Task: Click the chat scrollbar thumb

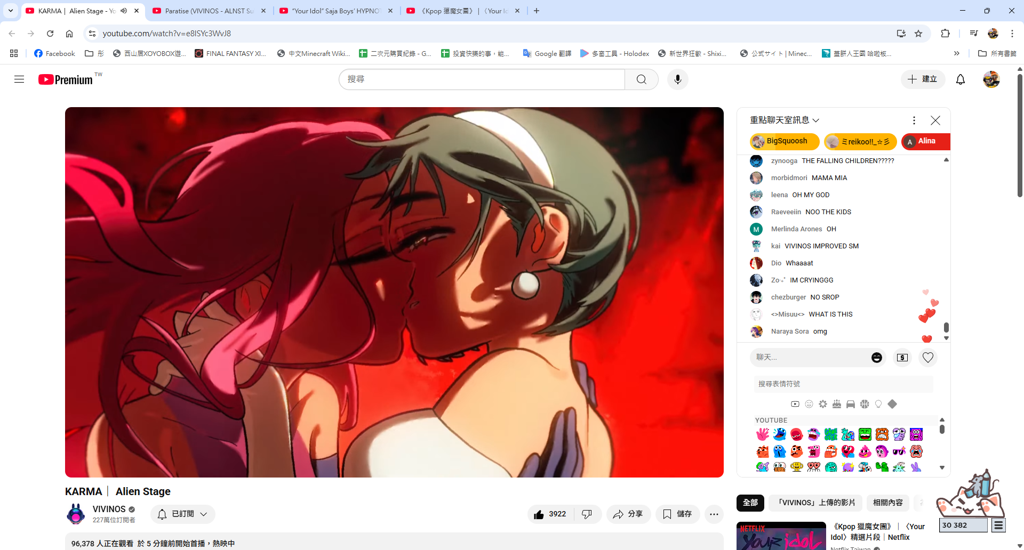Action: (x=946, y=327)
